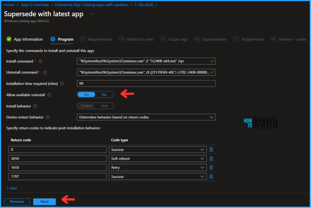
Task: Click info icon for Allow available uninstall
Action: point(49,95)
